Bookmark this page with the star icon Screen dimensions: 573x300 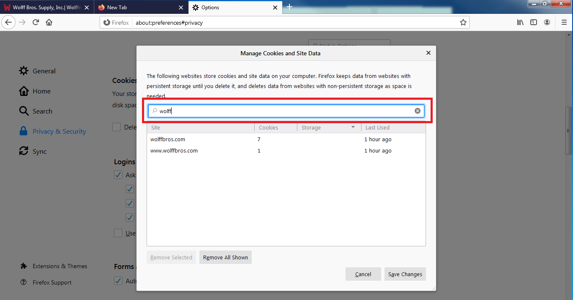pos(463,23)
